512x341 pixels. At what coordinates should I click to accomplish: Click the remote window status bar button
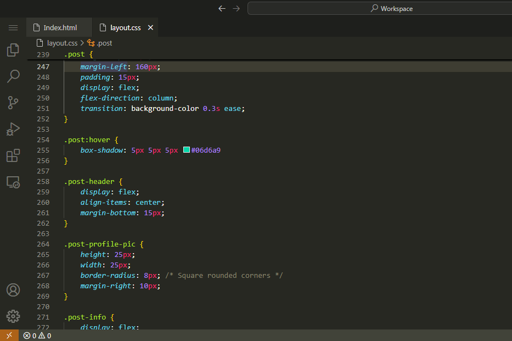(x=9, y=336)
